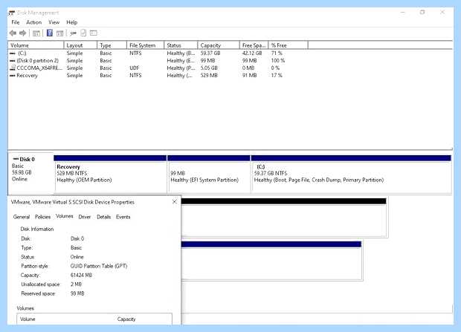The height and width of the screenshot is (332, 461).
Task: Click the Show/Hide Console Tree toolbar icon
Action: 36,33
